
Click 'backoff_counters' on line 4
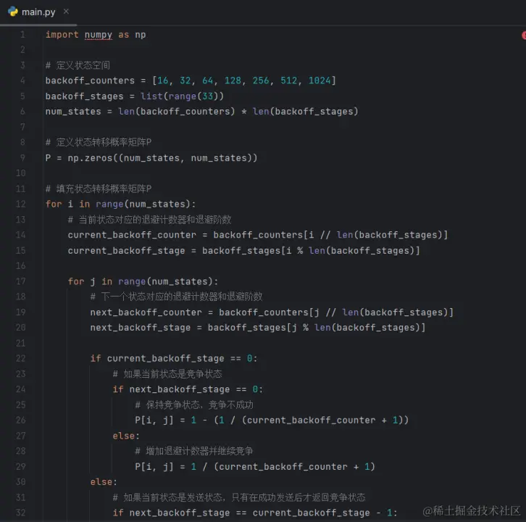point(90,80)
